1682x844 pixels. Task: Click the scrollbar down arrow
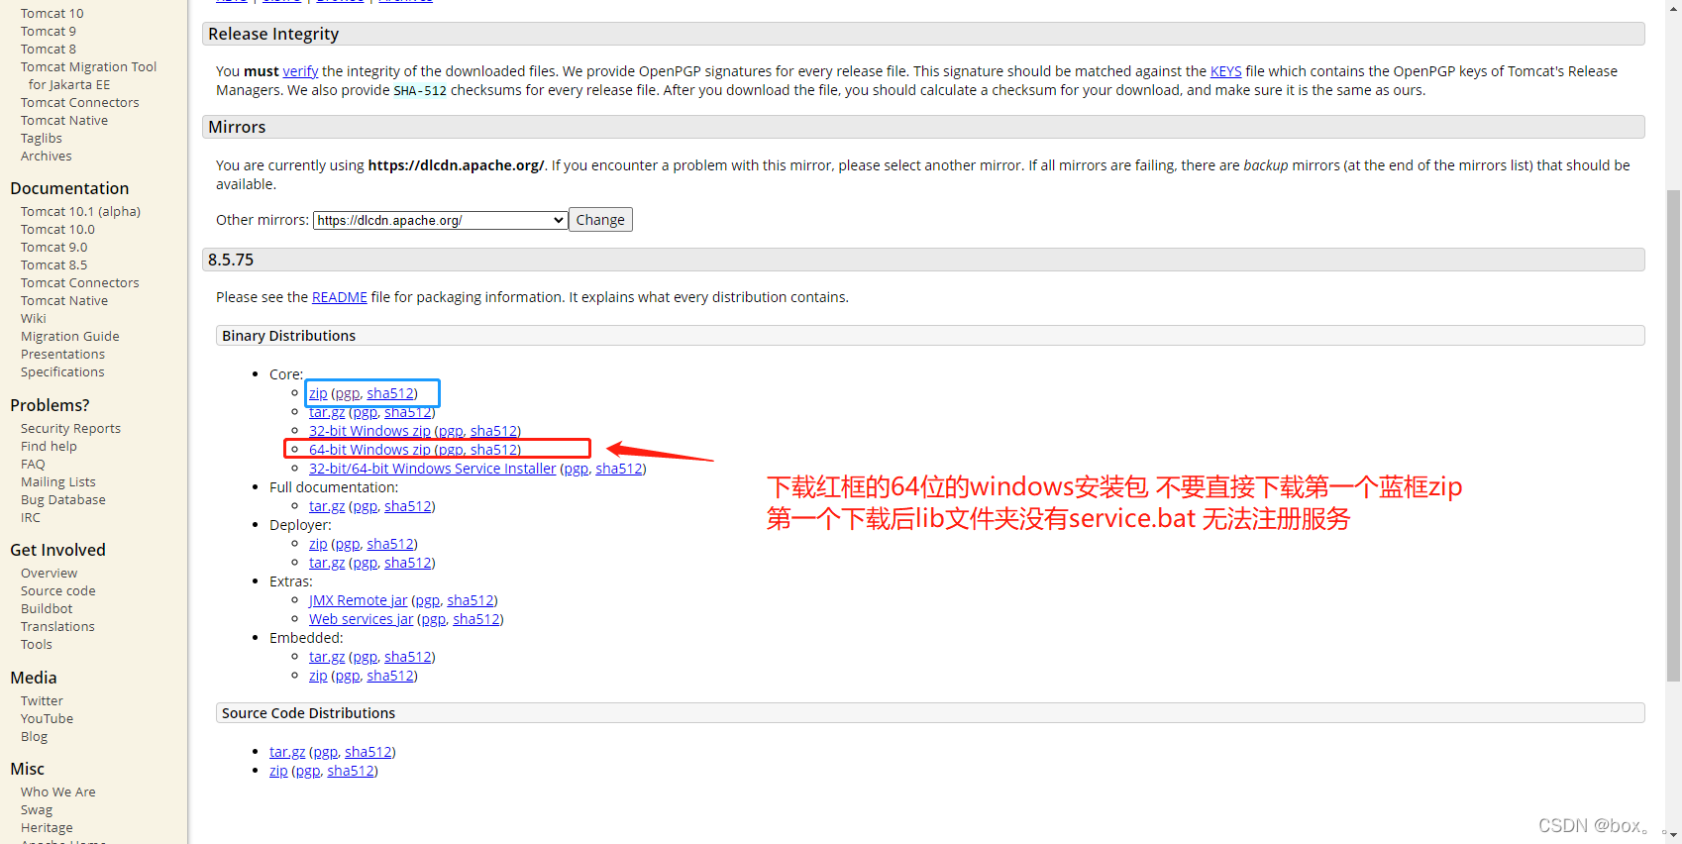click(1673, 835)
